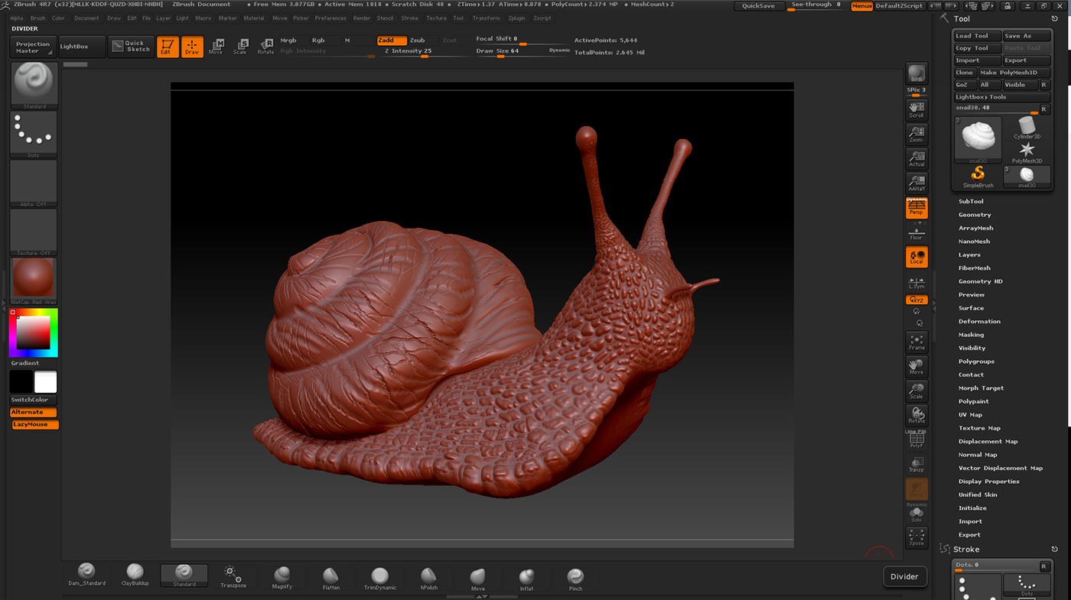
Task: Select the ClayBuildup brush
Action: click(135, 575)
